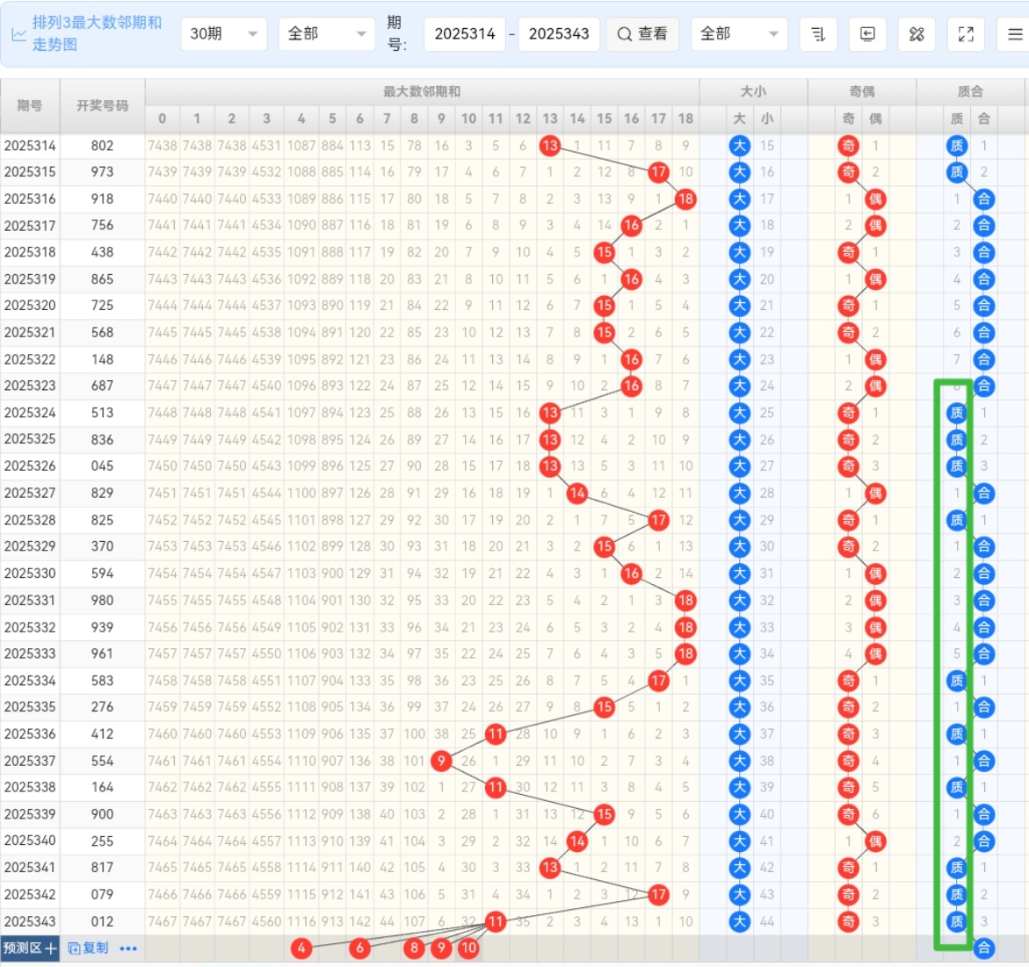Toggle prediction ball 4 in prediction row
Viewport: 1029px width, 967px height.
click(x=301, y=949)
